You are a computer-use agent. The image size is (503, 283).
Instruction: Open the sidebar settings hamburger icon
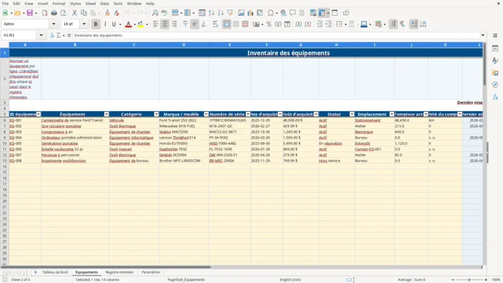[x=495, y=35]
